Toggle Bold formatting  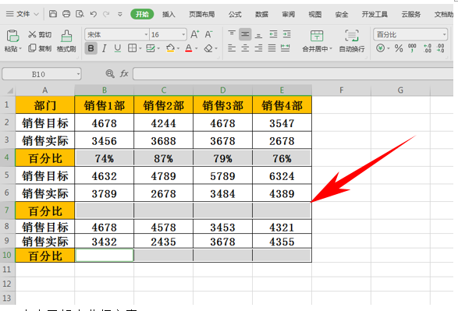tap(91, 48)
